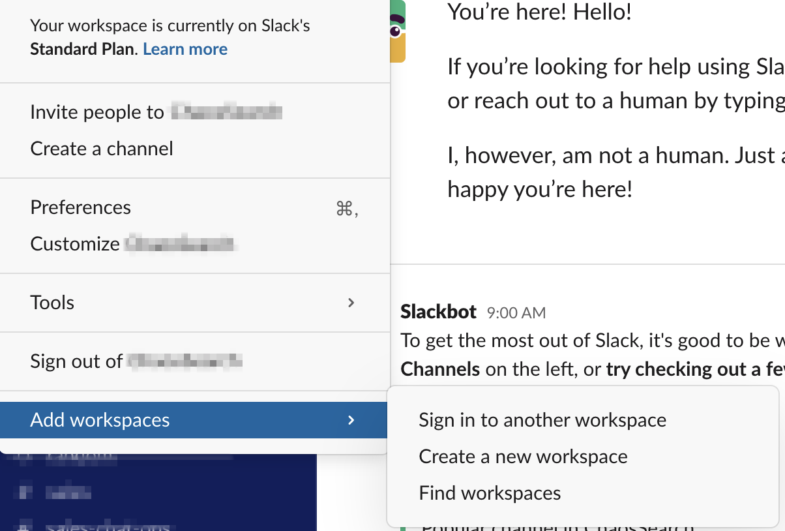Open the Tools submenu
This screenshot has width=785, height=531.
click(x=195, y=303)
